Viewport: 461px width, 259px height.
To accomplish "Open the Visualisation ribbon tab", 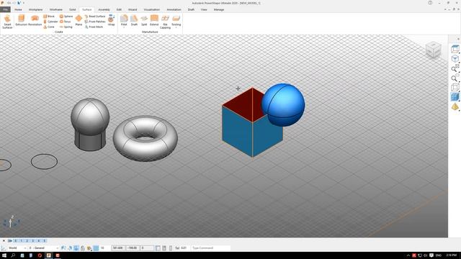I will pyautogui.click(x=152, y=9).
